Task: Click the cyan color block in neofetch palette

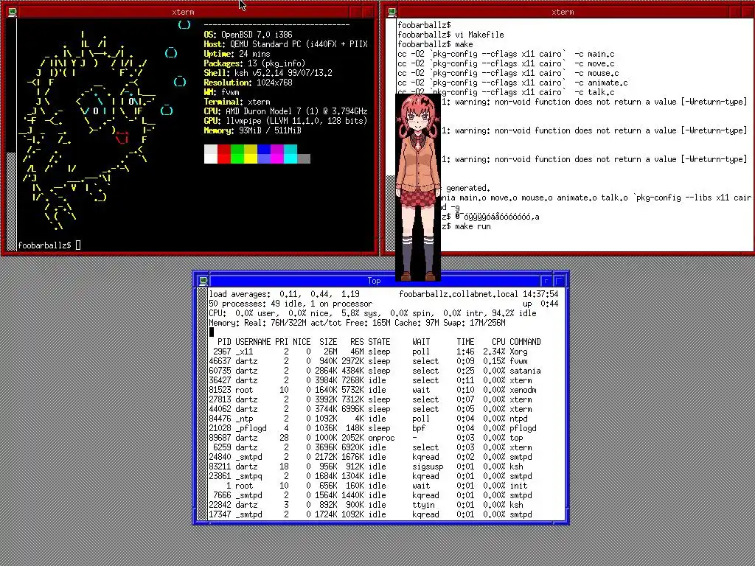Action: pyautogui.click(x=290, y=155)
